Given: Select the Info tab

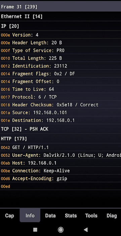Looking at the screenshot, I should coord(30,215).
